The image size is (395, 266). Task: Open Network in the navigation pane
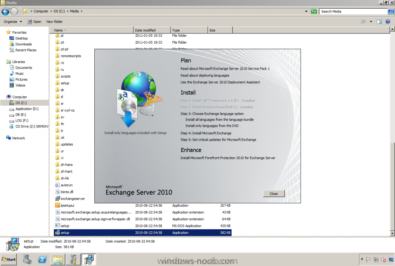(x=18, y=138)
